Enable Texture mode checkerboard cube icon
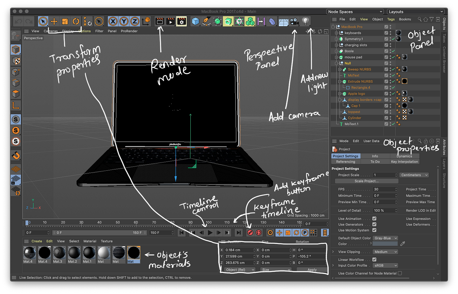 pyautogui.click(x=16, y=61)
